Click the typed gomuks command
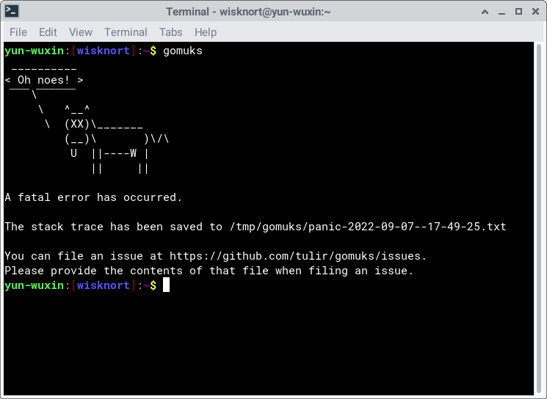 [x=182, y=51]
